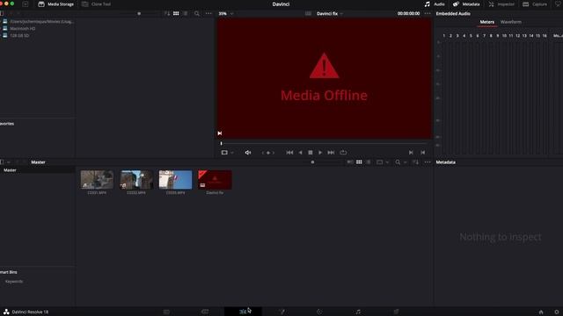Image resolution: width=563 pixels, height=316 pixels.
Task: Open the Project Manager home icon
Action: pyautogui.click(x=541, y=312)
